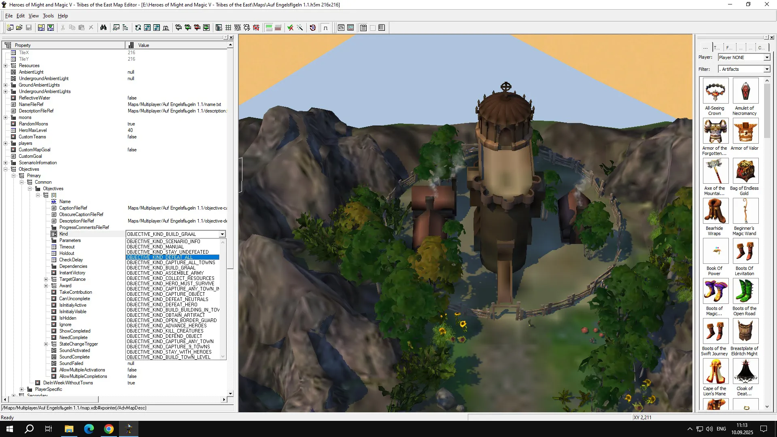Click the binoculars Find icon
Viewport: 777px width, 437px height.
pos(104,28)
